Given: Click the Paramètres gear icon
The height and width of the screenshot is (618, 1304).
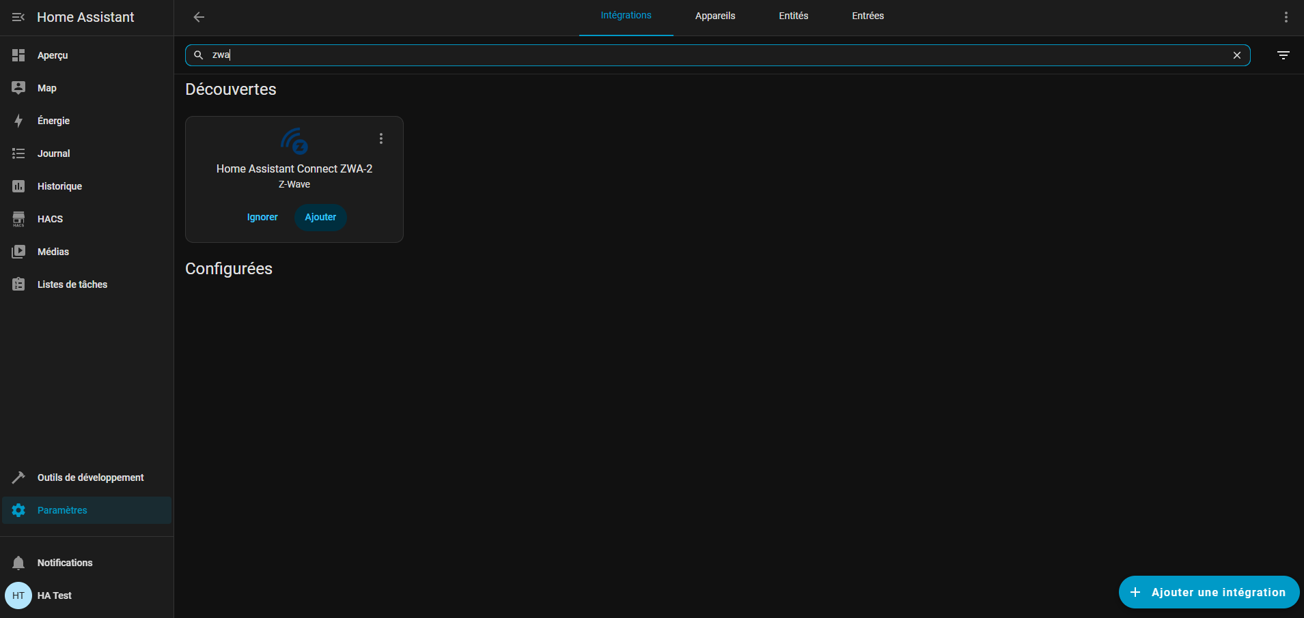Looking at the screenshot, I should click(x=18, y=510).
